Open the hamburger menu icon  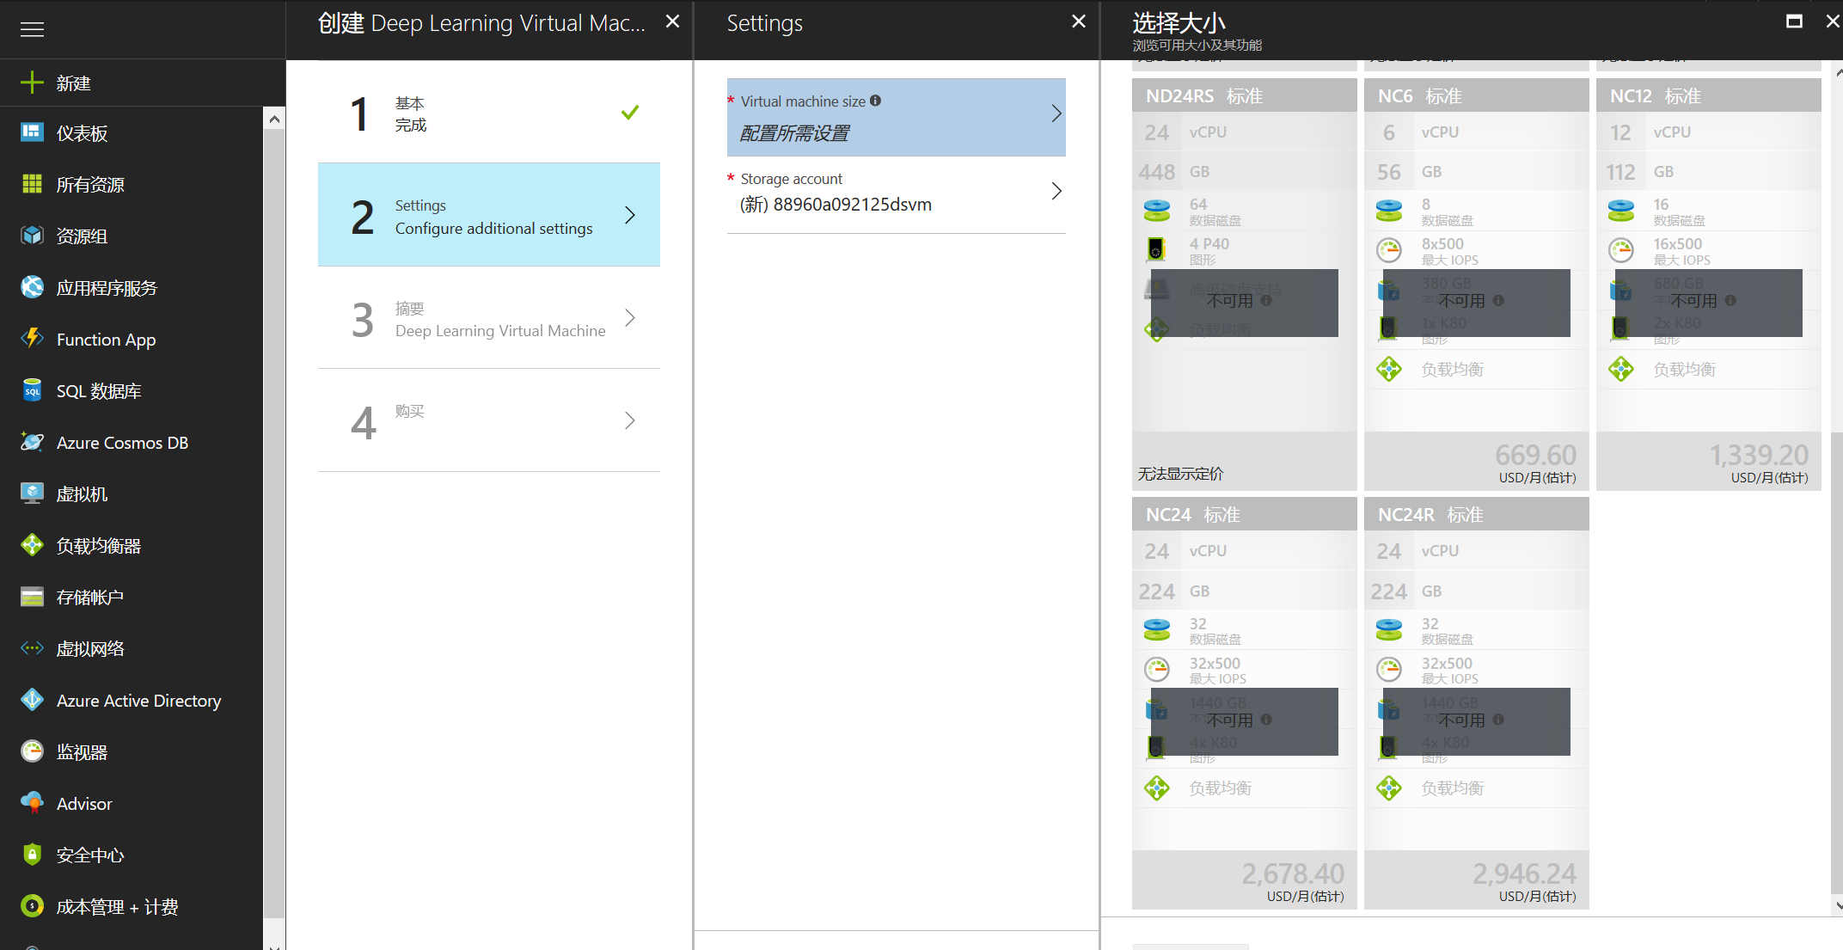(x=32, y=30)
